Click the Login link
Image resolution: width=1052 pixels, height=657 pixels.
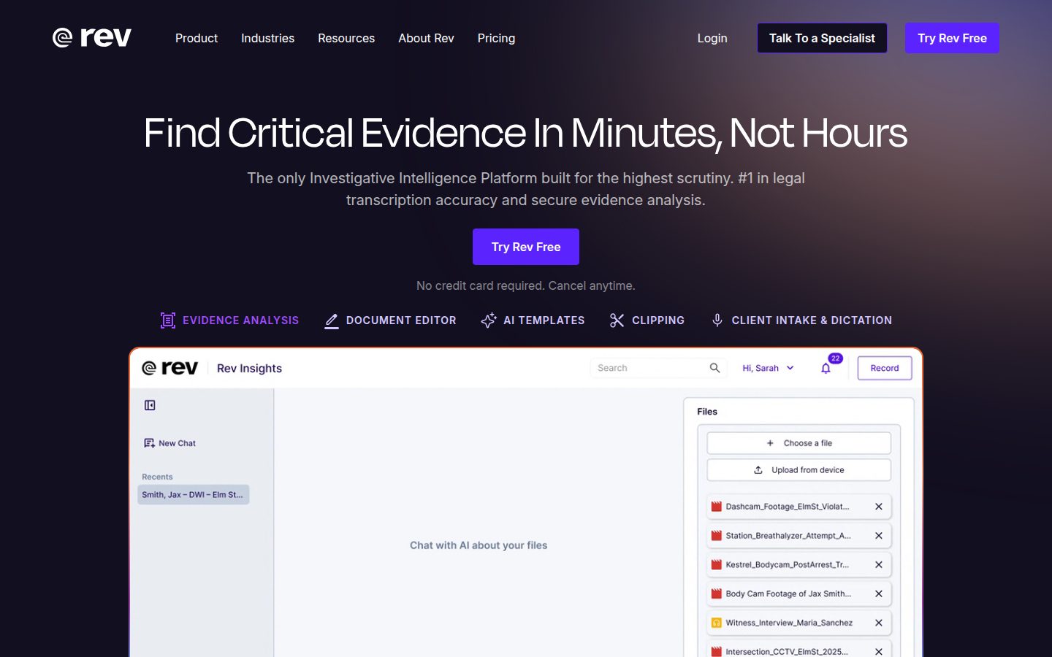coord(712,38)
